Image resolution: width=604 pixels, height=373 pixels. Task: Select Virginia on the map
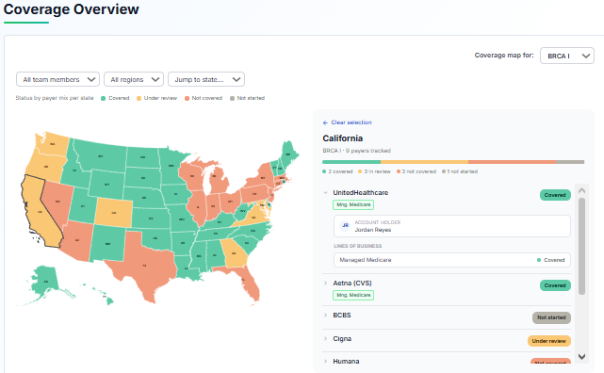pos(253,217)
